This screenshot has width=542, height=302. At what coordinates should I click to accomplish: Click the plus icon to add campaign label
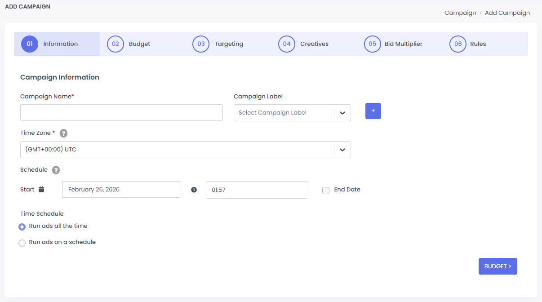pos(373,111)
